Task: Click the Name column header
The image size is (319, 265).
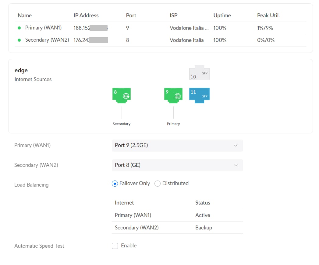Action: point(25,15)
